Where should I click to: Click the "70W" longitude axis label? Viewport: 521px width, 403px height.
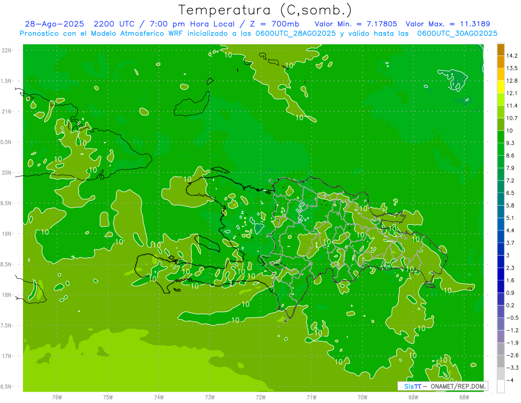click(x=363, y=397)
